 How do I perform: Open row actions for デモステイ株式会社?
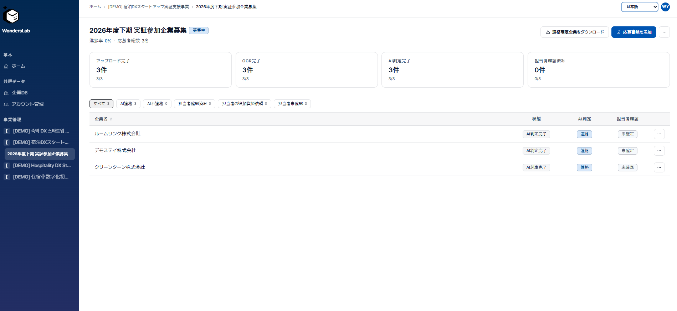coord(659,151)
